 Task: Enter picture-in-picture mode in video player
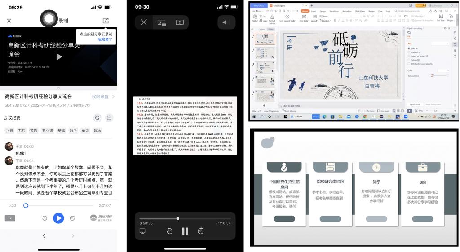[x=162, y=22]
